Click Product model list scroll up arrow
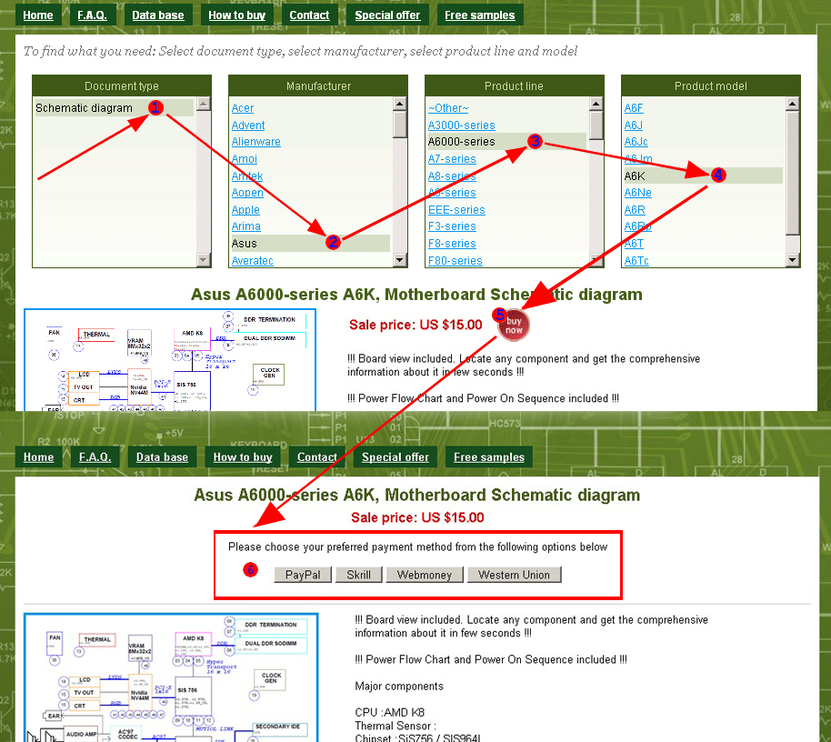 pyautogui.click(x=793, y=104)
